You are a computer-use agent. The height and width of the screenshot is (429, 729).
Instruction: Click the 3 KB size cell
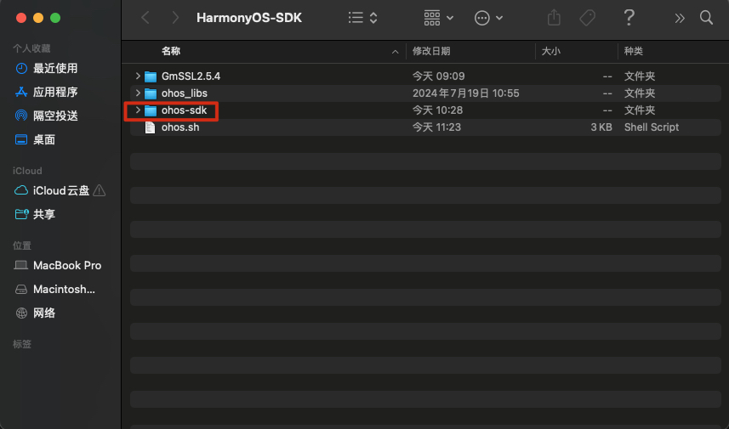click(601, 127)
